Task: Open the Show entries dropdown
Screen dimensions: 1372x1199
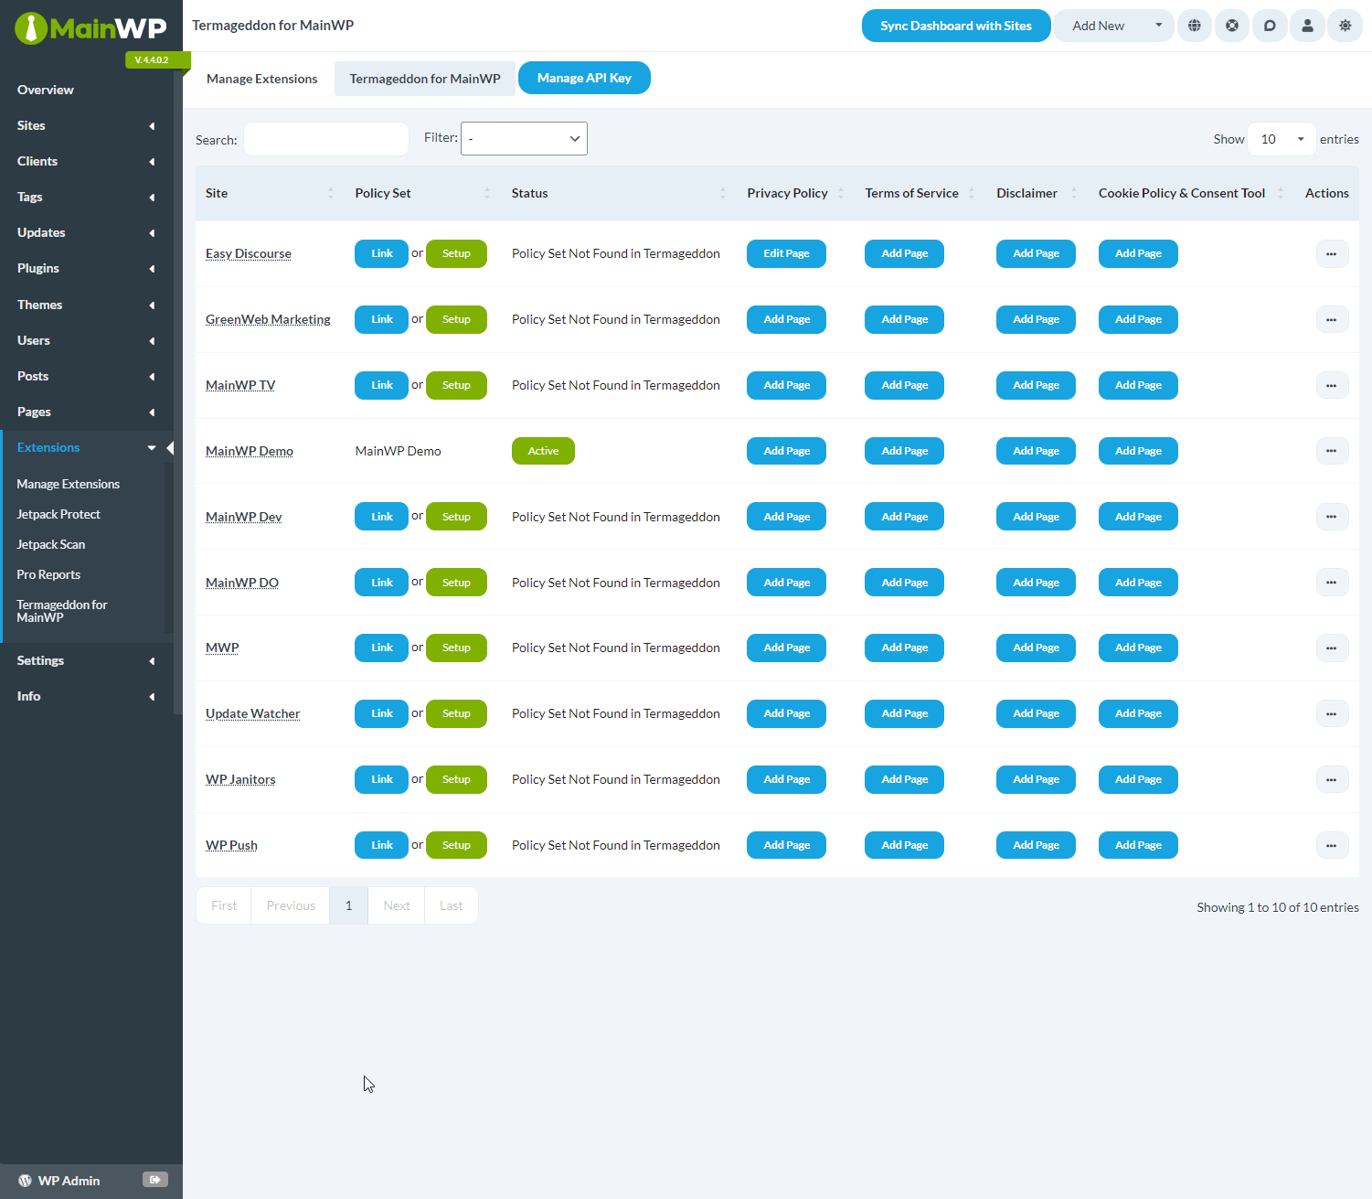Action: pyautogui.click(x=1282, y=138)
